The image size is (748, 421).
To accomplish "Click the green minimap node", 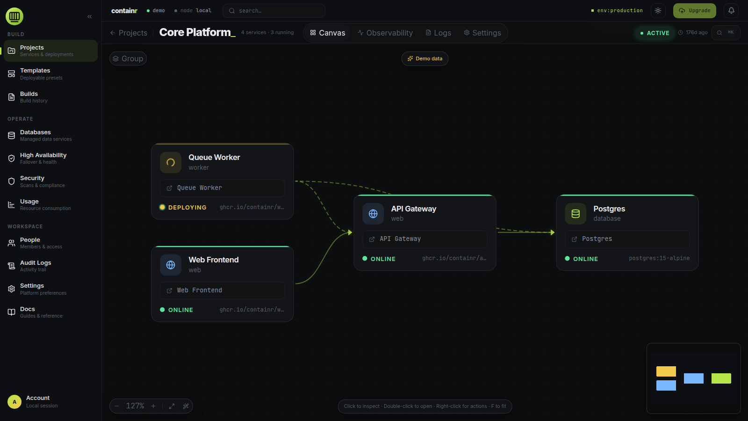I will point(721,378).
